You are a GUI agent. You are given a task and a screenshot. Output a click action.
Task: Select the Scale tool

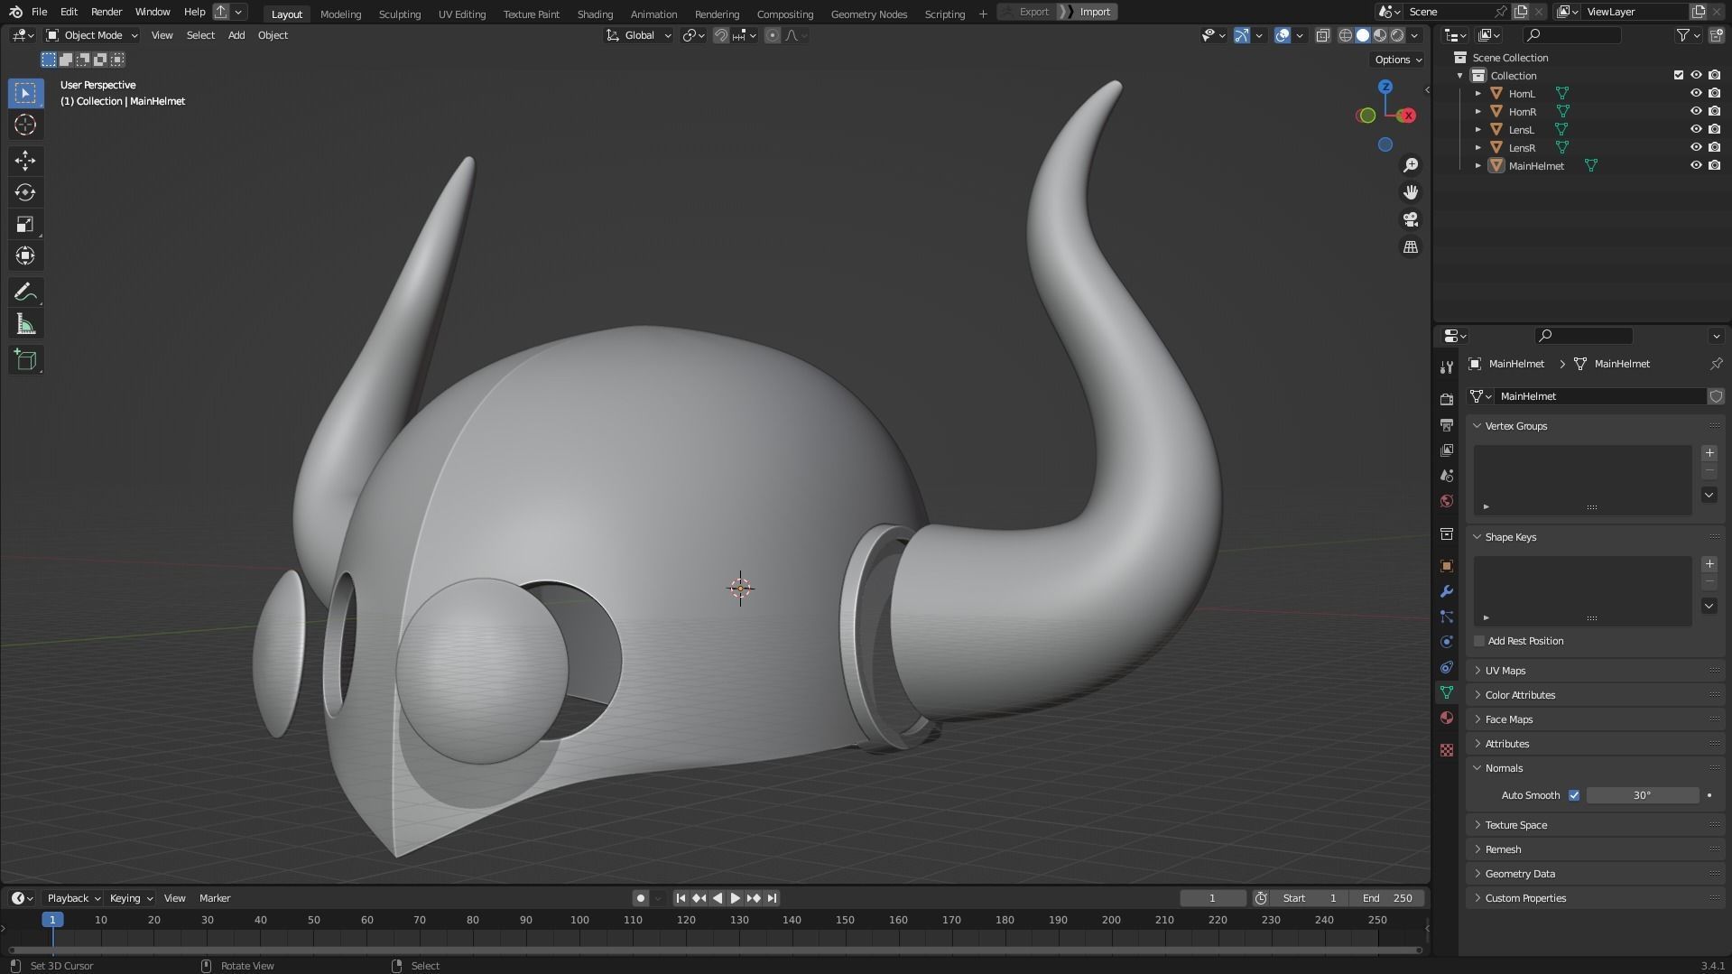click(25, 224)
